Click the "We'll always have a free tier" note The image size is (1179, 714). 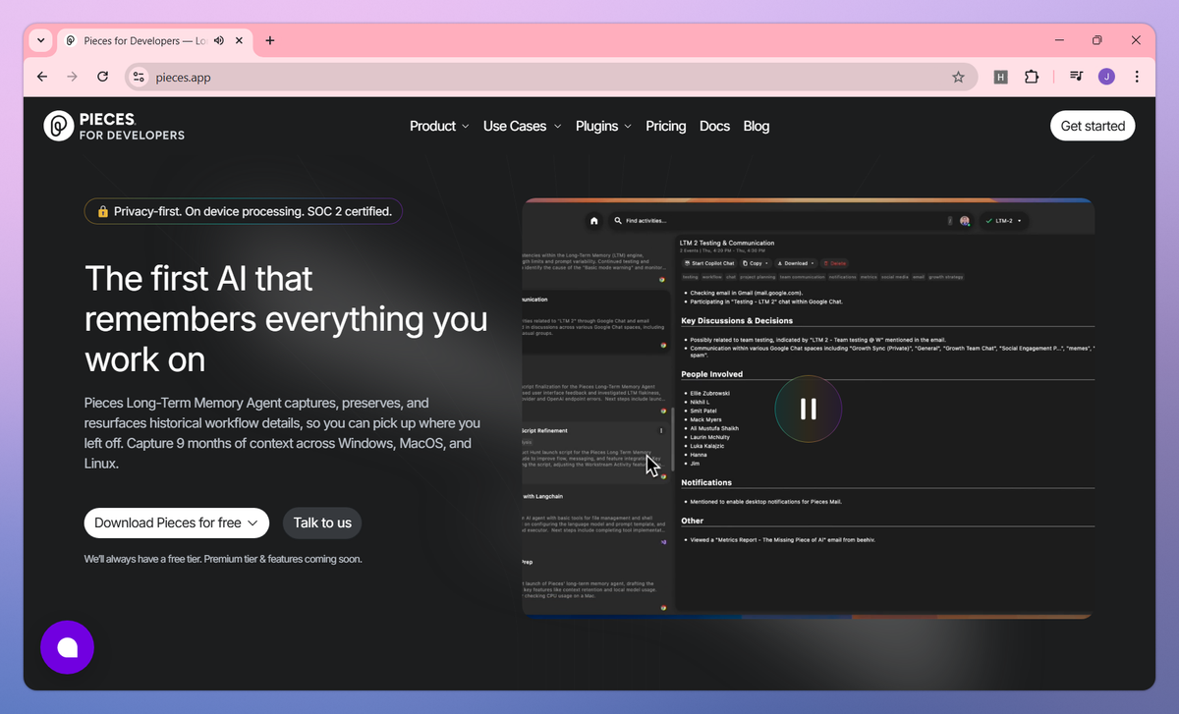coord(223,559)
